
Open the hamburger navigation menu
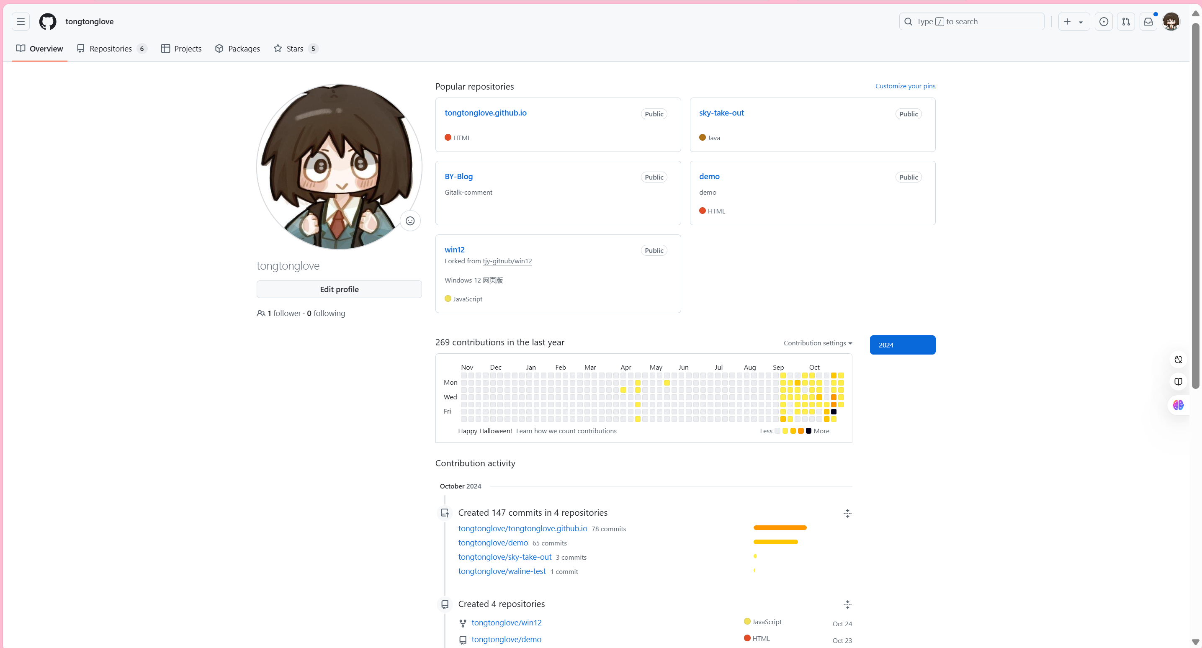21,21
